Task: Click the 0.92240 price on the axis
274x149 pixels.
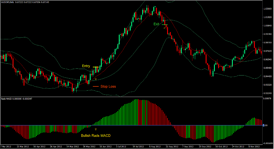Action: tap(267, 93)
